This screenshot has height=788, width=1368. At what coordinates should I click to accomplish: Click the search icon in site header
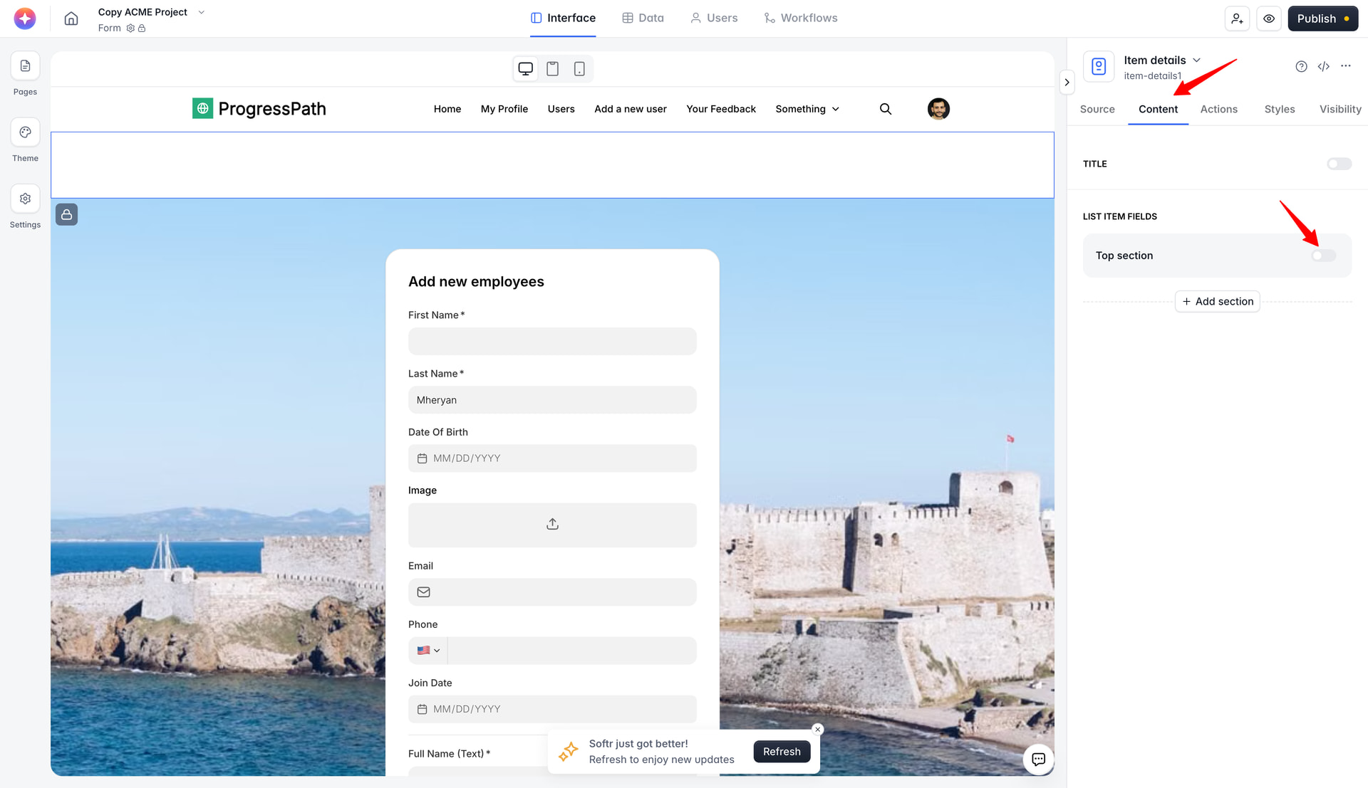[x=886, y=109]
